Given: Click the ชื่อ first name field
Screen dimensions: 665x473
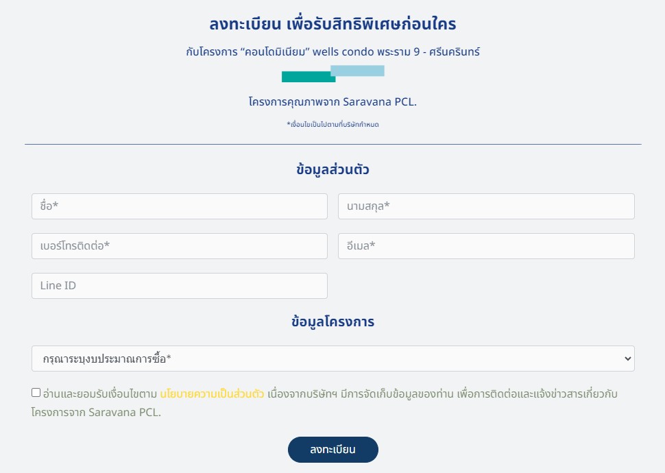Looking at the screenshot, I should (x=179, y=206).
